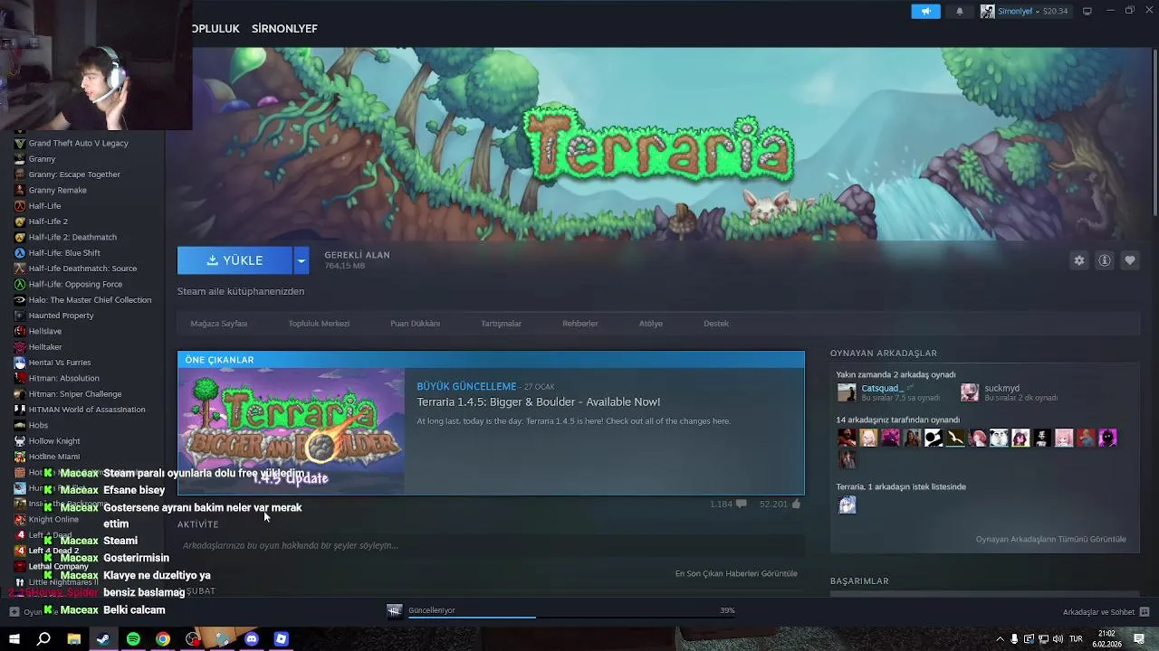
Task: Open File Explorer from the taskbar
Action: pyautogui.click(x=74, y=639)
